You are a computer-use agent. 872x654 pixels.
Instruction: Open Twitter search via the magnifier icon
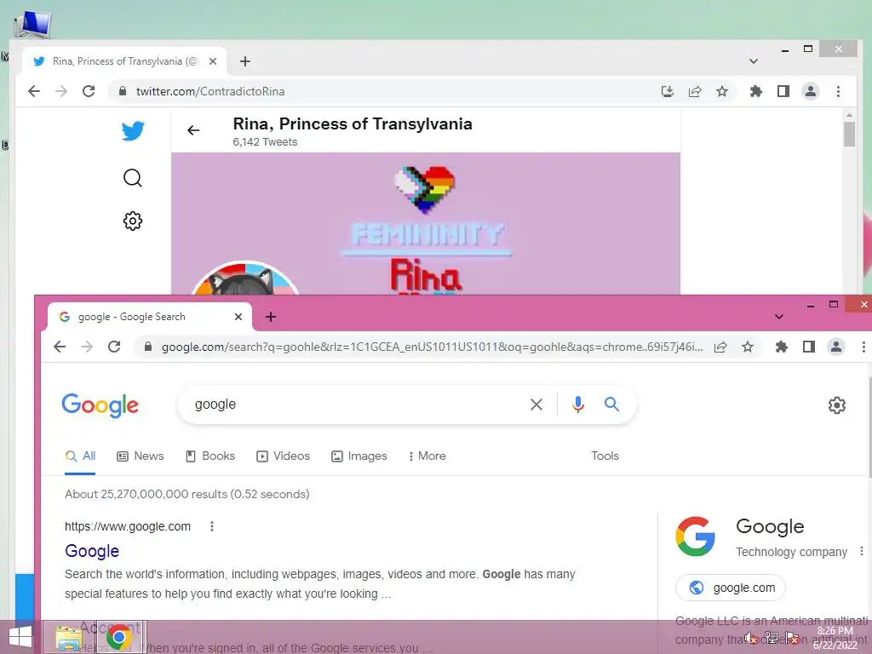[132, 178]
